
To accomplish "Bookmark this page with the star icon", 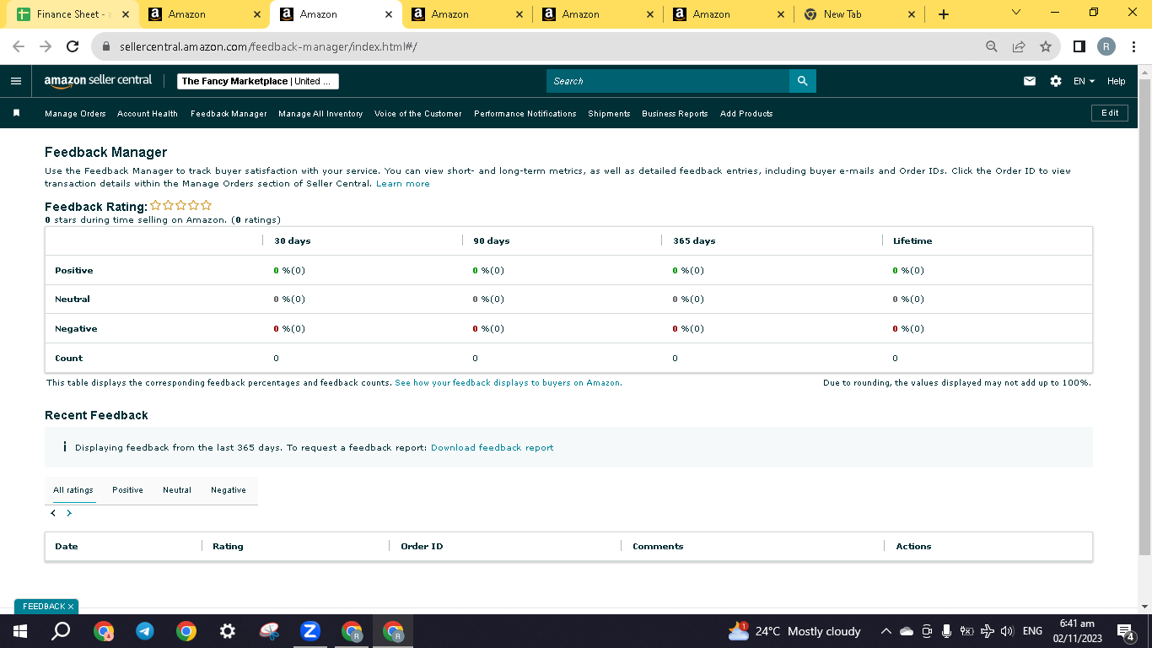I will (1046, 46).
